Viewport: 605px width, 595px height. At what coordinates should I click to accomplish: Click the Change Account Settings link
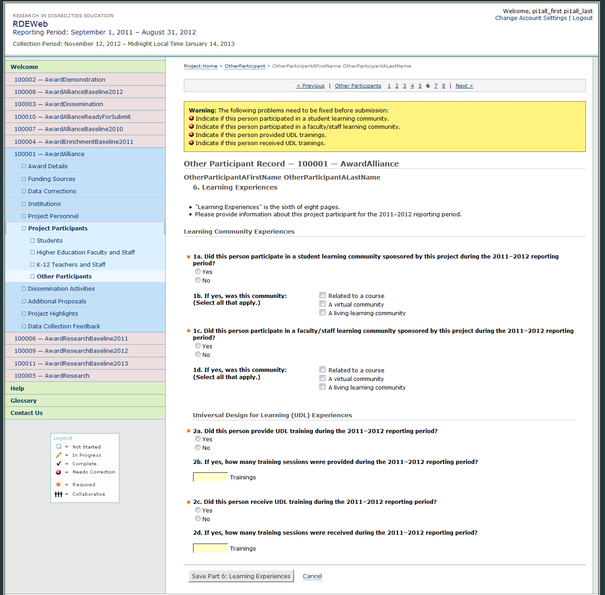[x=531, y=18]
